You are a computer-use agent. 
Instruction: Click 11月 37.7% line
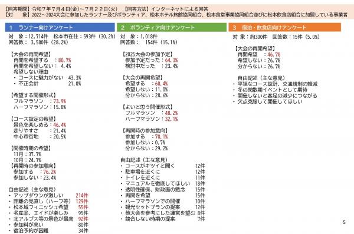click(x=27, y=154)
